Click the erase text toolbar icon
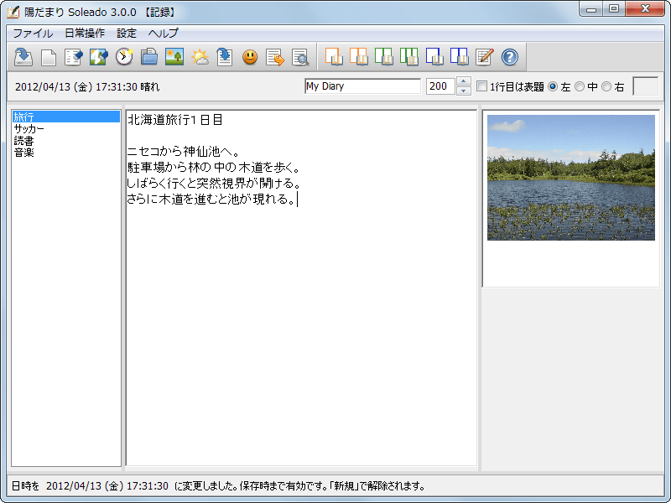The height and width of the screenshot is (503, 671). [x=73, y=57]
